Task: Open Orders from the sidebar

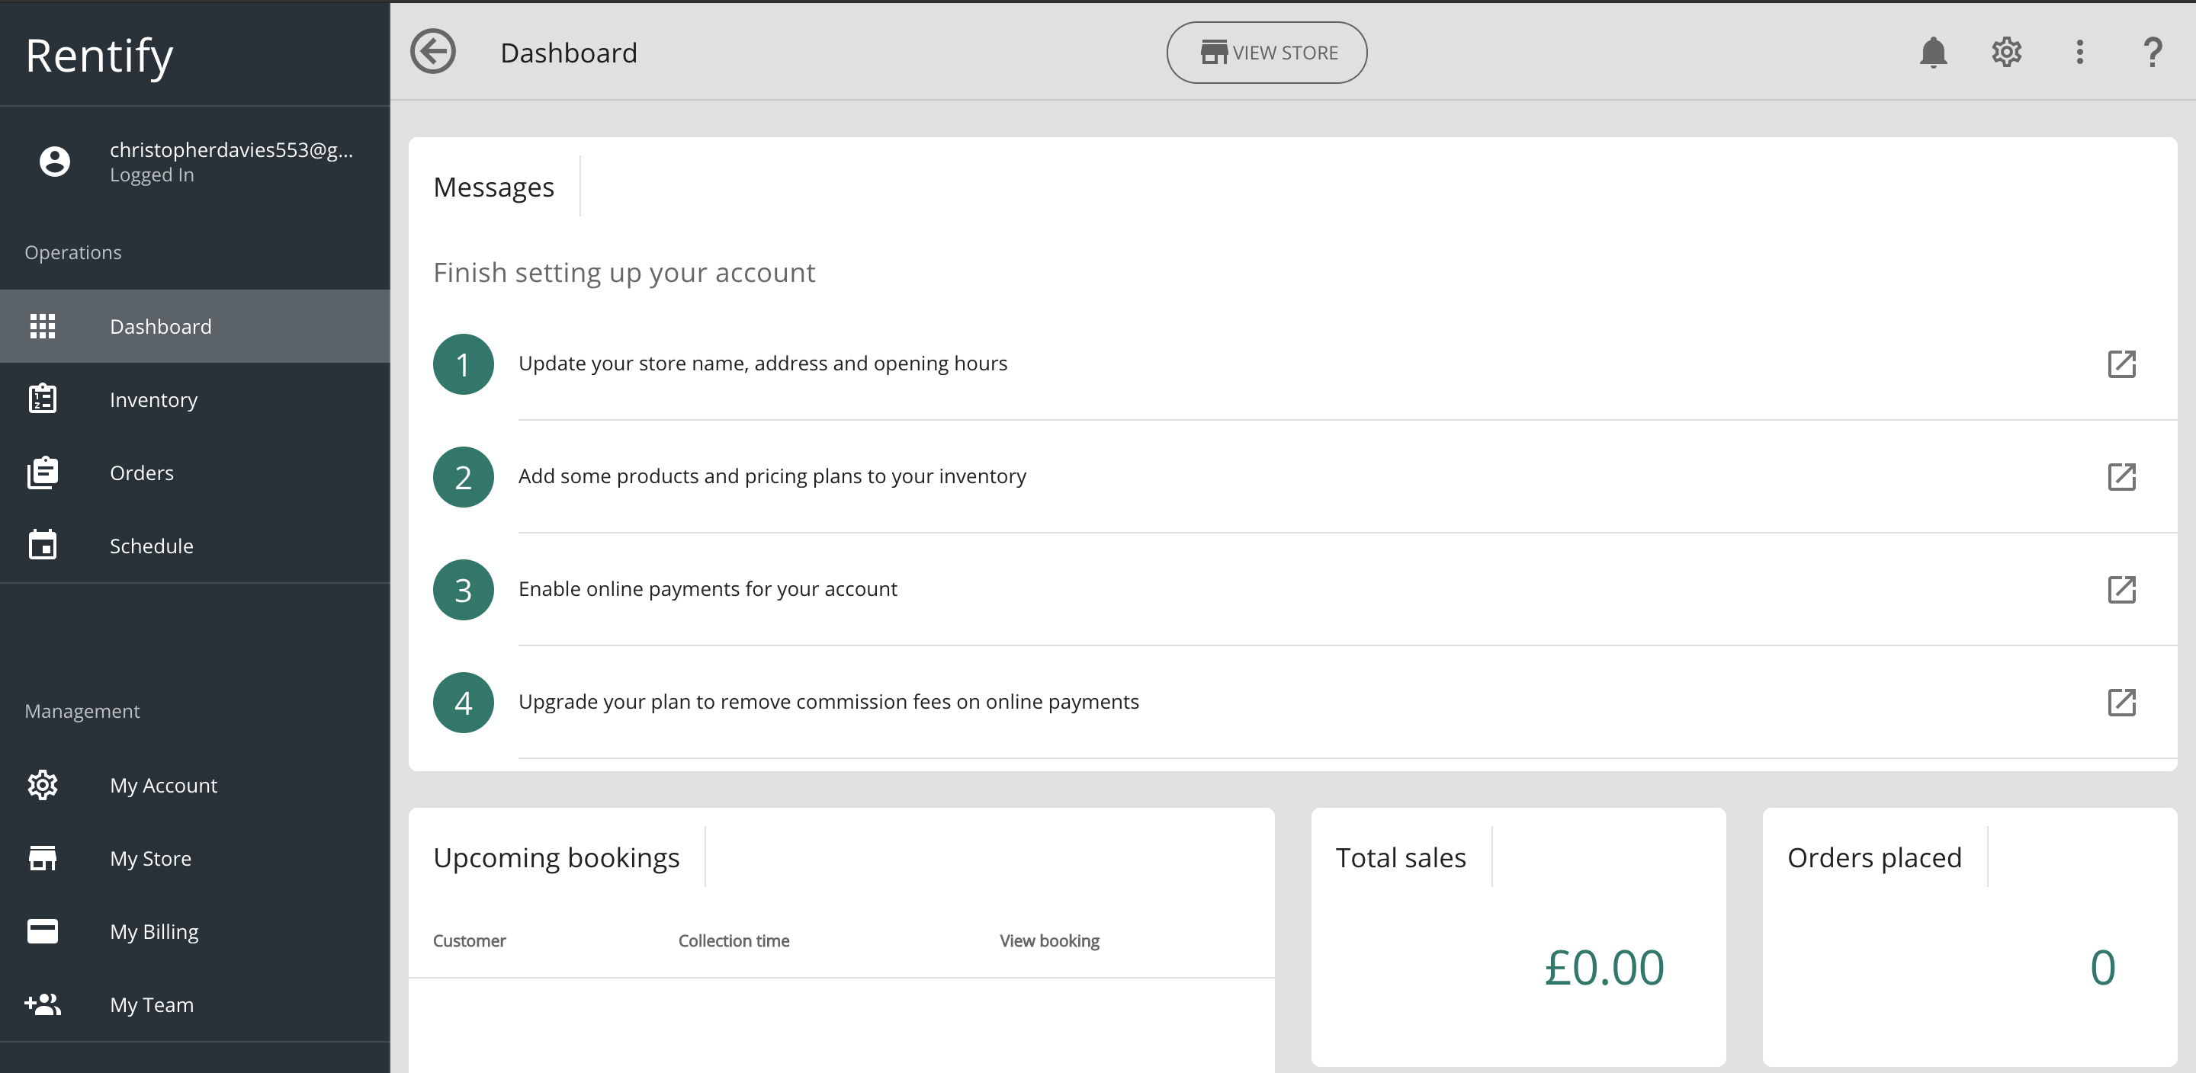Action: [x=142, y=473]
